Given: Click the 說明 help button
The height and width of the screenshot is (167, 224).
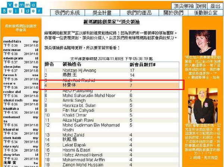Looking at the screenshot, I should click(x=202, y=6).
